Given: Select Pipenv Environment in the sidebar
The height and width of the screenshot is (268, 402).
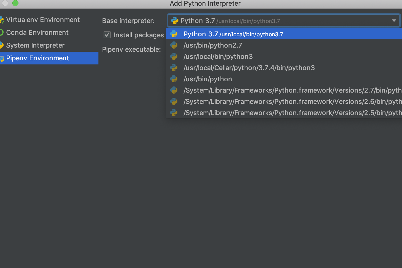Looking at the screenshot, I should tap(49, 58).
